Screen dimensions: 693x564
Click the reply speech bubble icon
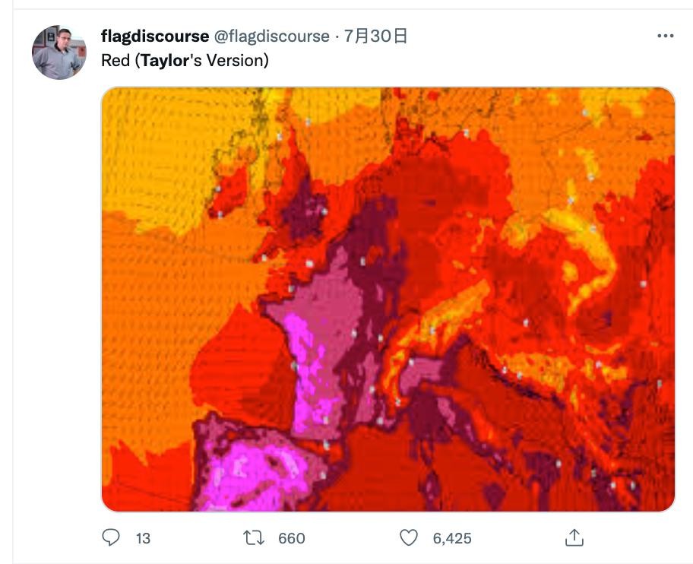pyautogui.click(x=111, y=538)
